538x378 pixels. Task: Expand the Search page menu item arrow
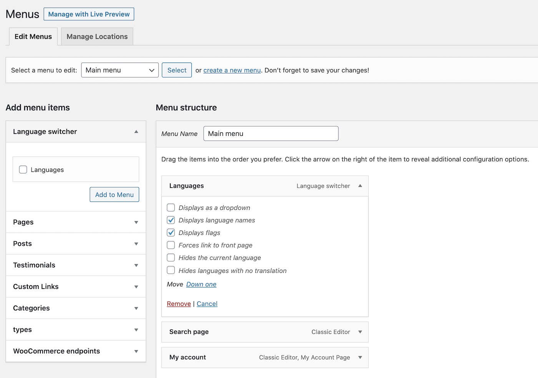(x=360, y=332)
